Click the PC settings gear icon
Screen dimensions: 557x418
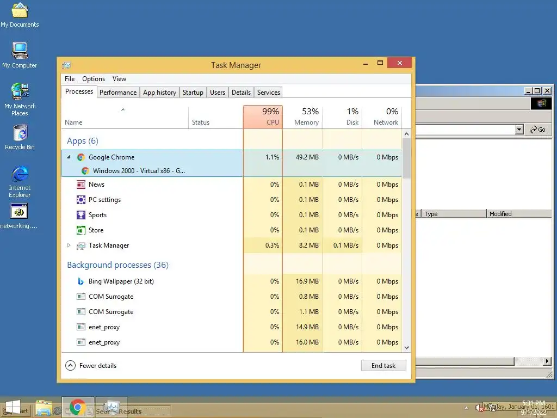coord(81,200)
